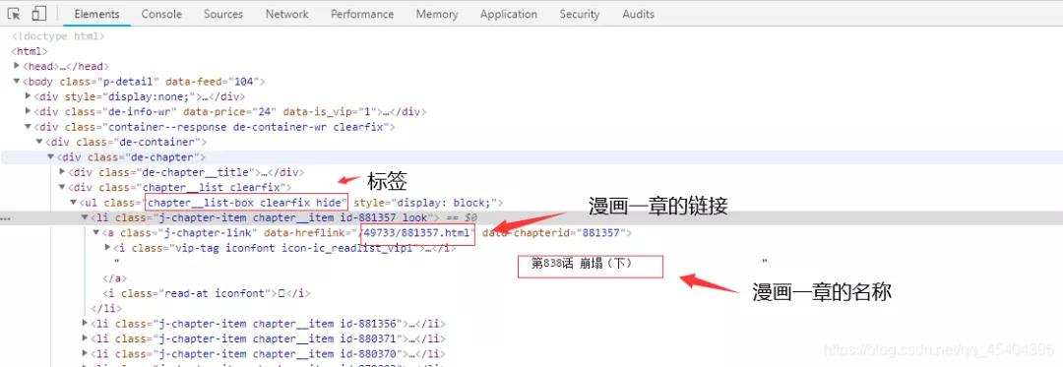The height and width of the screenshot is (367, 1063).
Task: Collapse the container--response div node
Action: (28, 127)
